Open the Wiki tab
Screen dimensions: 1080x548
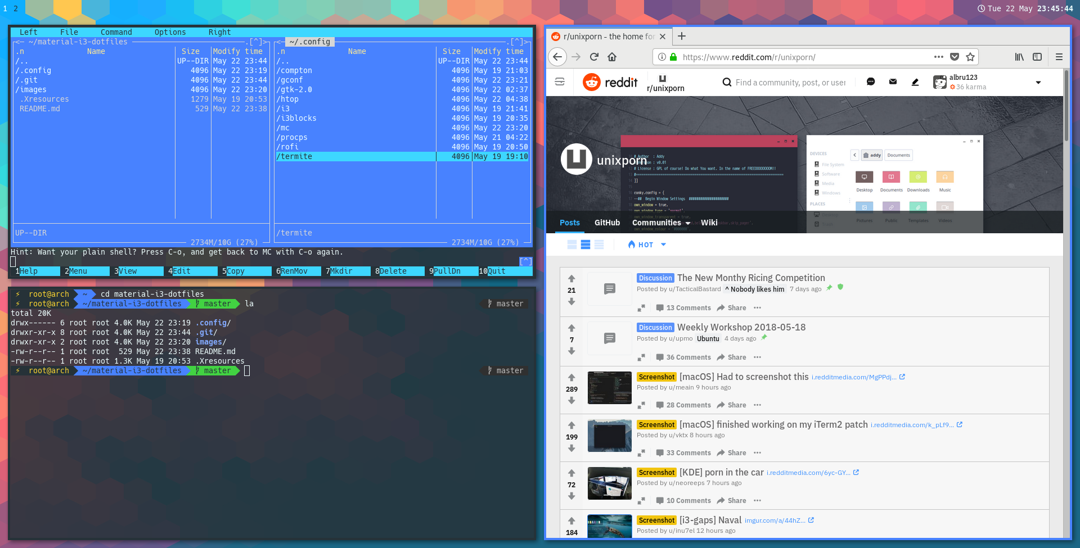pyautogui.click(x=709, y=223)
